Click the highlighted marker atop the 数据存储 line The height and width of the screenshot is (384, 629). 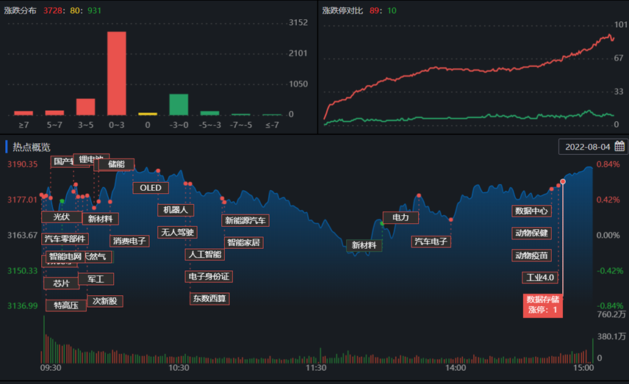coord(563,181)
